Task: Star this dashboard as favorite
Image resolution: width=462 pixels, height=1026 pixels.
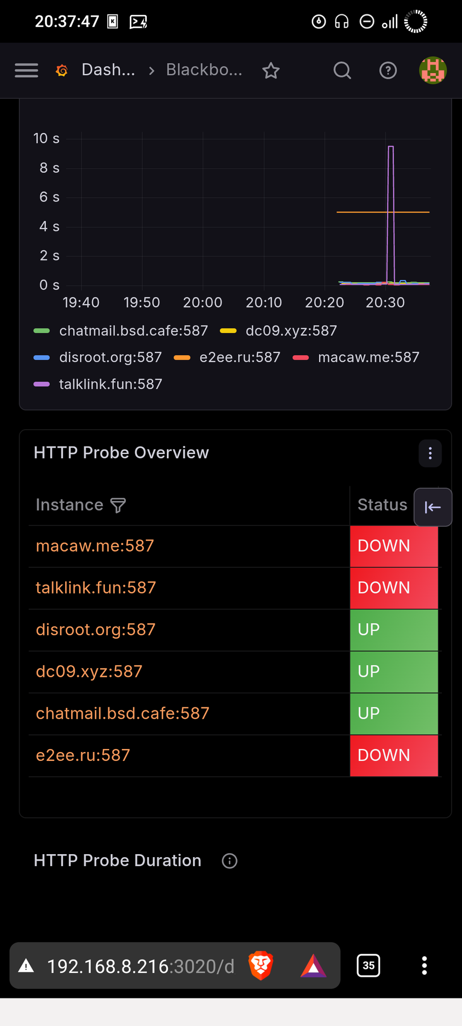Action: tap(271, 71)
